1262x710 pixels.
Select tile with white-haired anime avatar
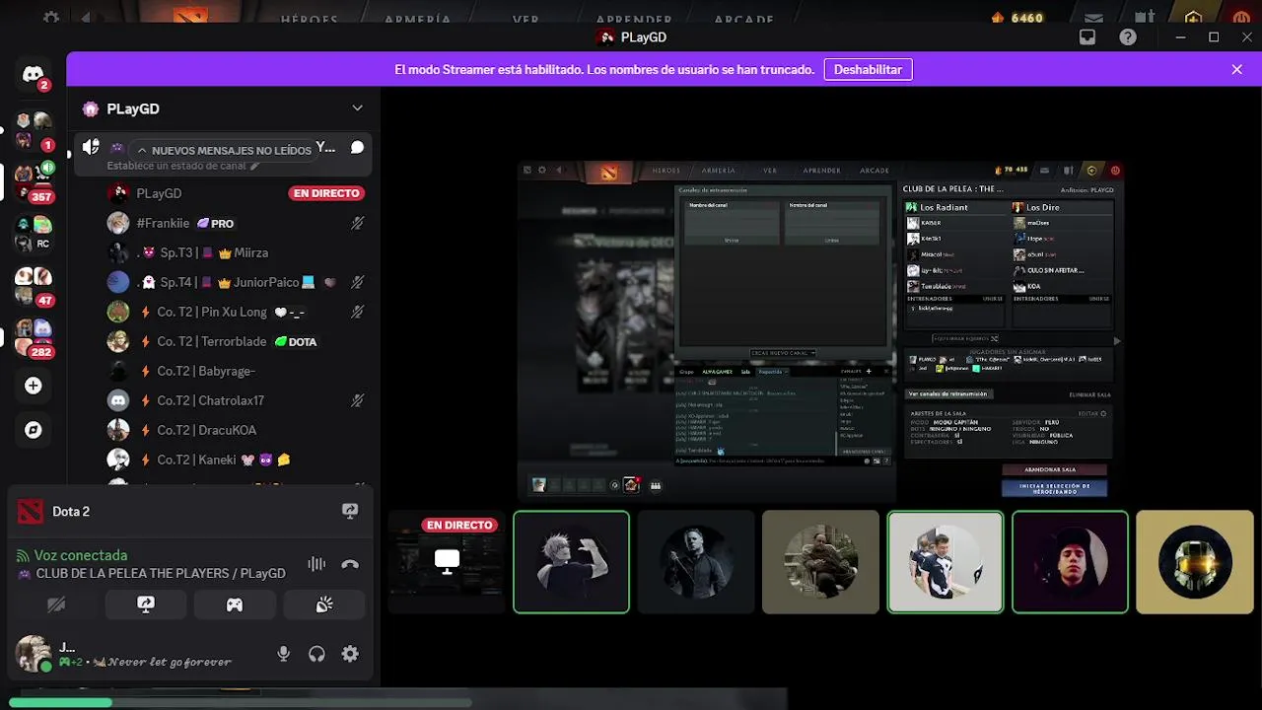pyautogui.click(x=571, y=562)
